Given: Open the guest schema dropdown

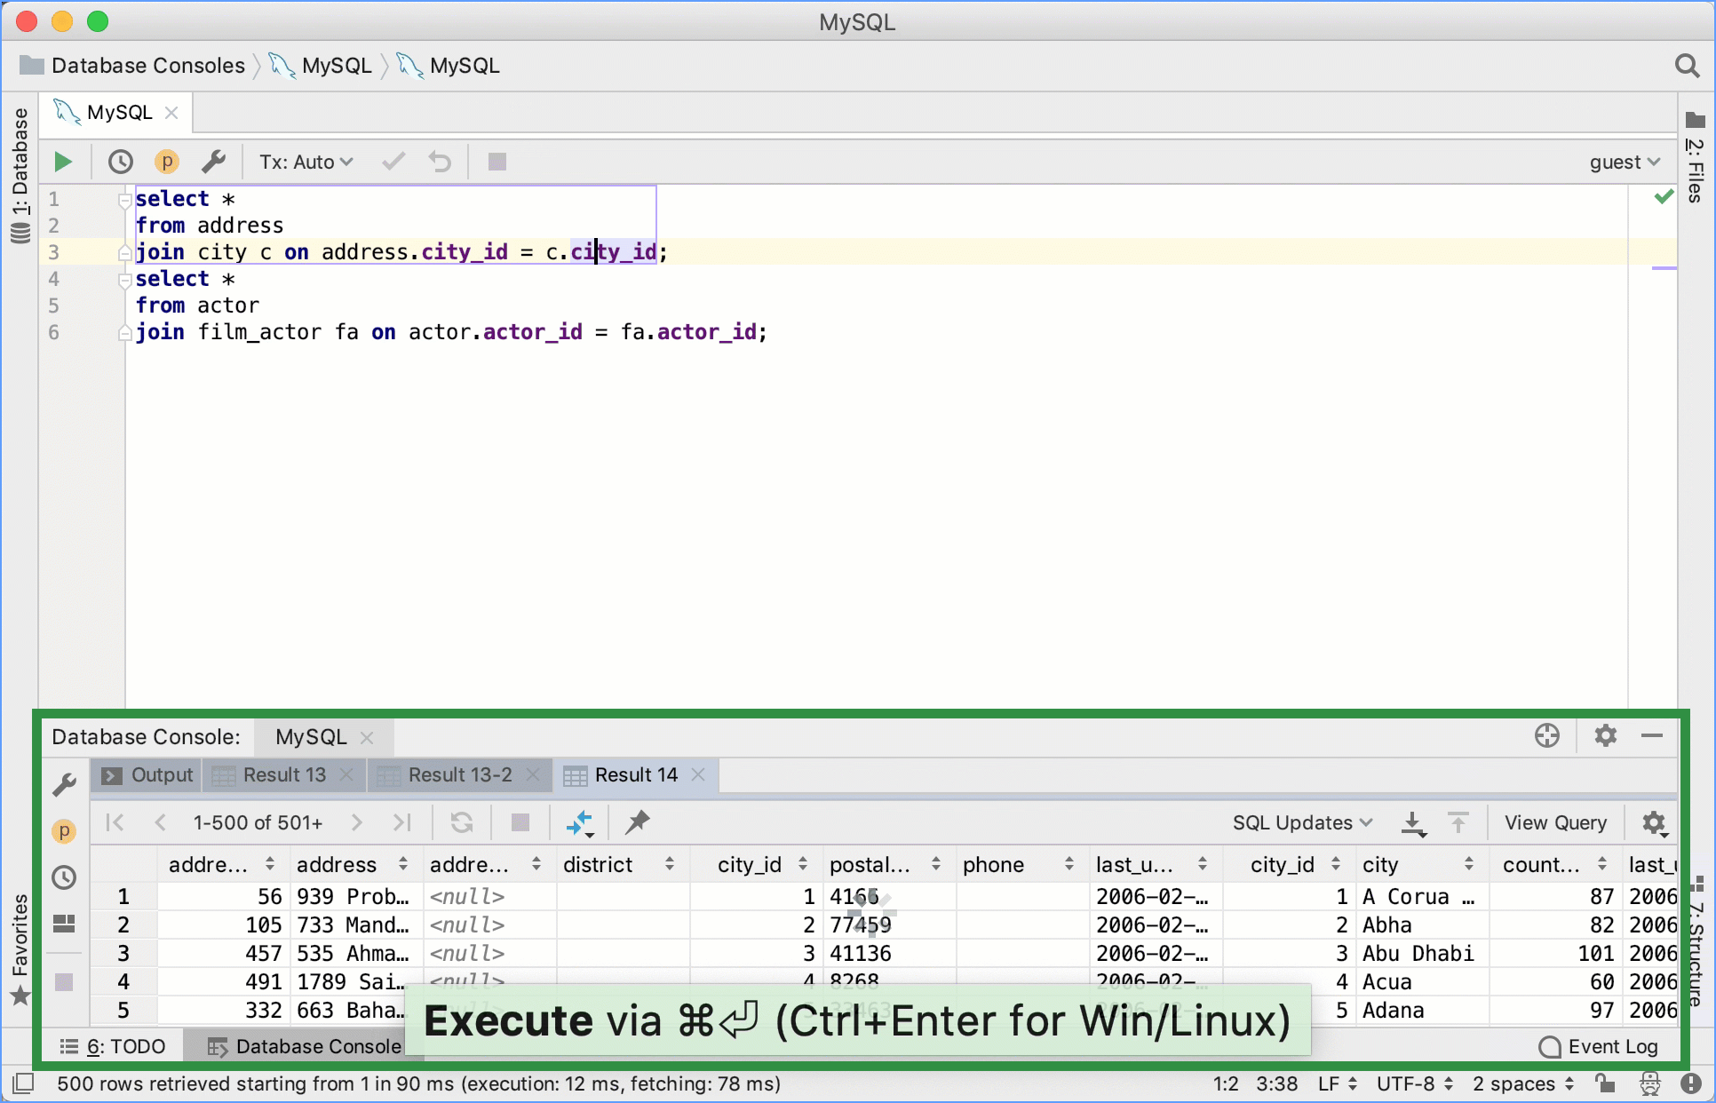Looking at the screenshot, I should (1625, 162).
